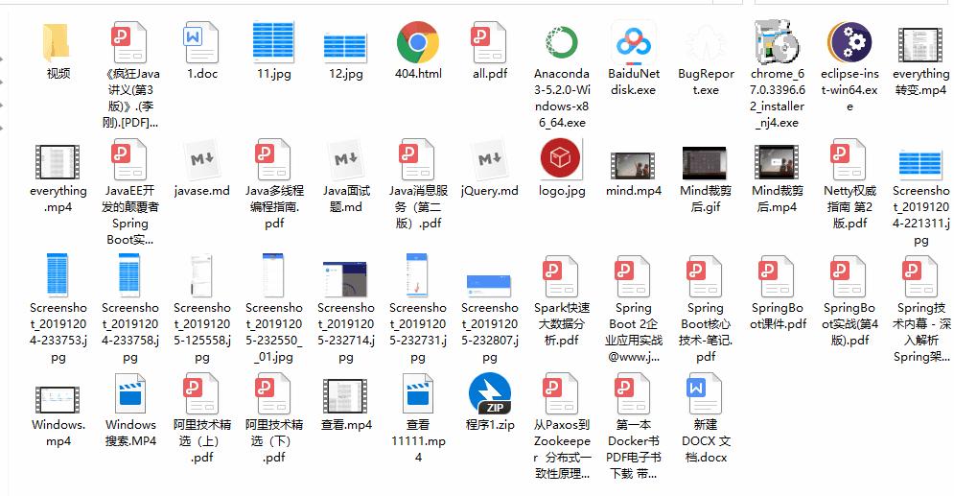The width and height of the screenshot is (954, 496).
Task: Select the eclipse-inst-win64.exe icon
Action: point(849,42)
